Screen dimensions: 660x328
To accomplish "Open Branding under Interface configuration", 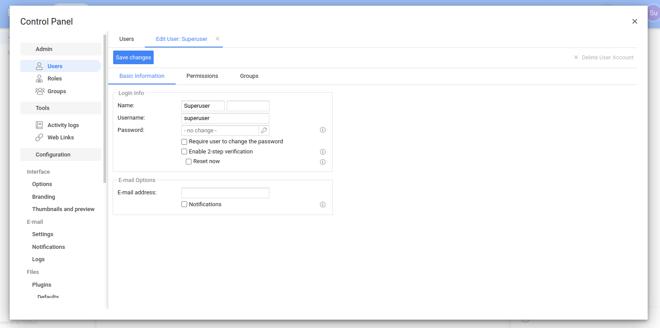I will [x=44, y=197].
